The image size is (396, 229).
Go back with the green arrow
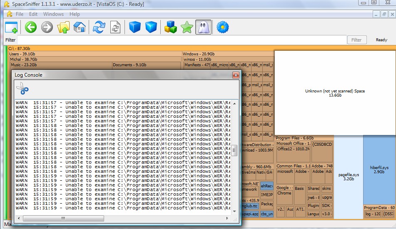(30, 27)
